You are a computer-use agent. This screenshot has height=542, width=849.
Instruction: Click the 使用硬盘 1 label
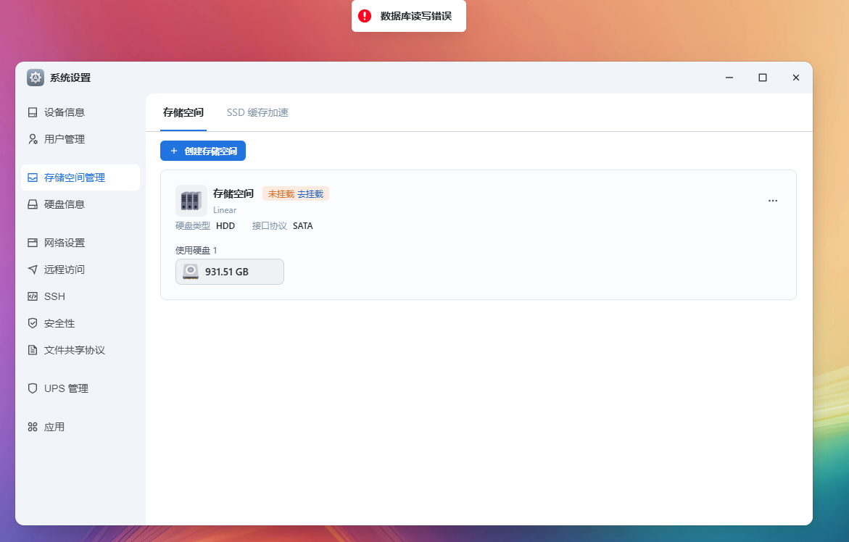coord(196,251)
